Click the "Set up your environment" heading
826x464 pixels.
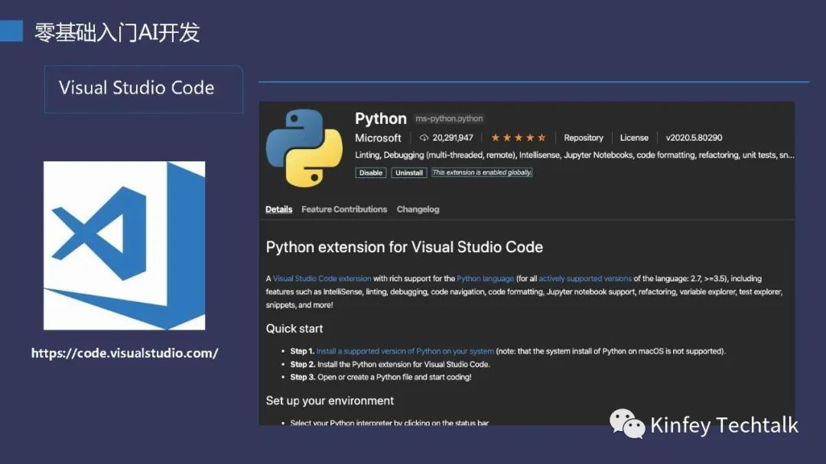point(330,401)
